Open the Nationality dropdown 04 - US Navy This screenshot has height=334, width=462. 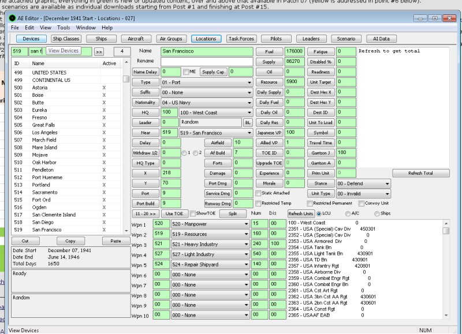207,103
